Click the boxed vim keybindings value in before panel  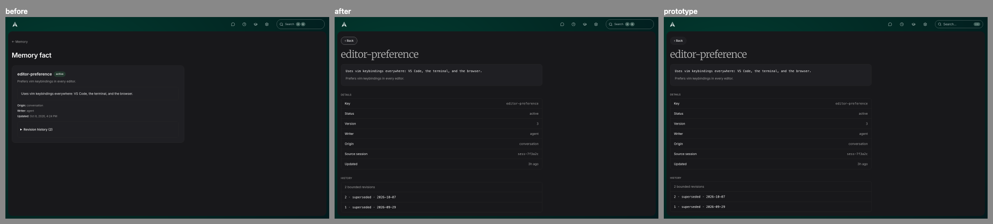click(98, 94)
